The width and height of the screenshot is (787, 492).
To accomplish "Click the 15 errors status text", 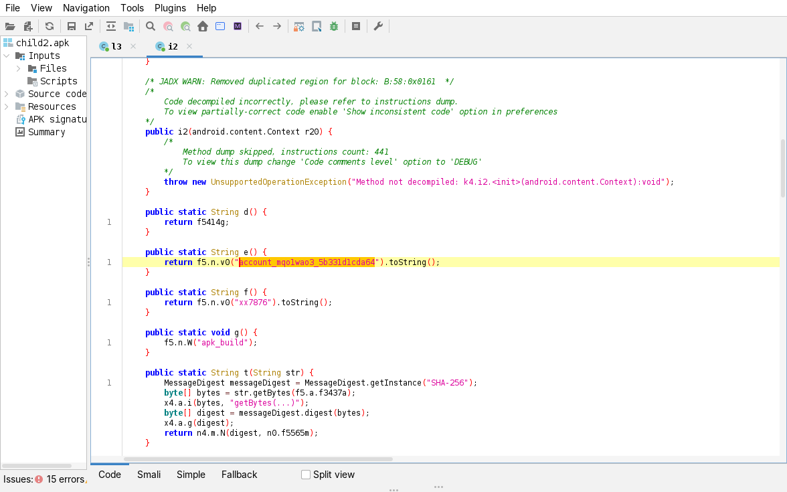I will coord(66,479).
